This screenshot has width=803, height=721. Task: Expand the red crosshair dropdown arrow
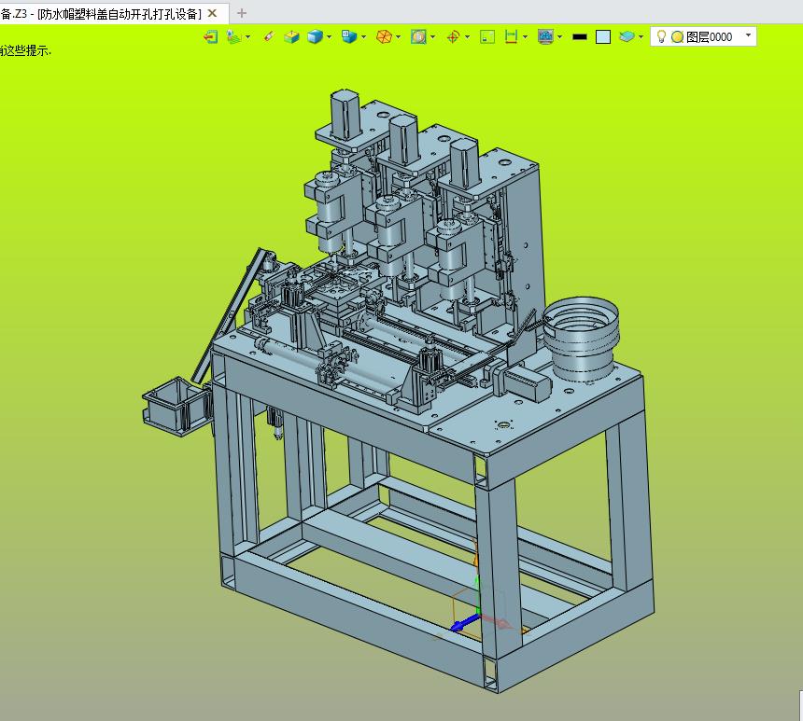467,37
